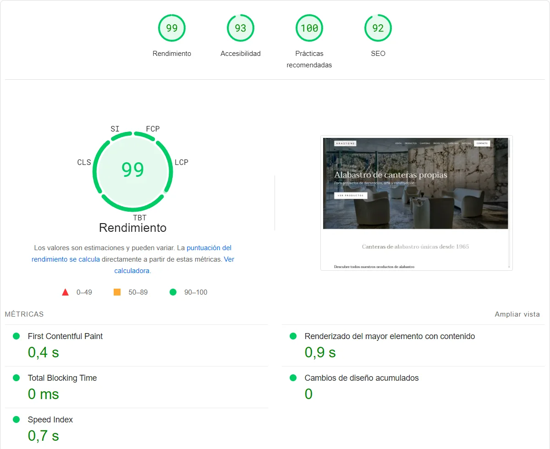
Task: Click the green circle 90–100 legend icon
Action: pyautogui.click(x=173, y=292)
